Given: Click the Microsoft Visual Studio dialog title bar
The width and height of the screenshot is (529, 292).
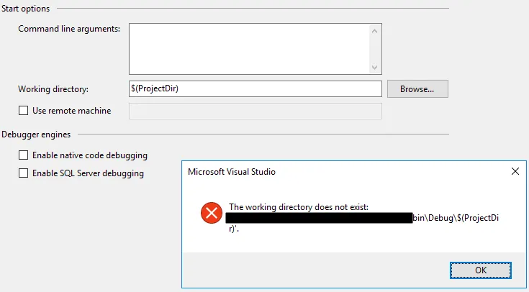Looking at the screenshot, I should point(345,172).
